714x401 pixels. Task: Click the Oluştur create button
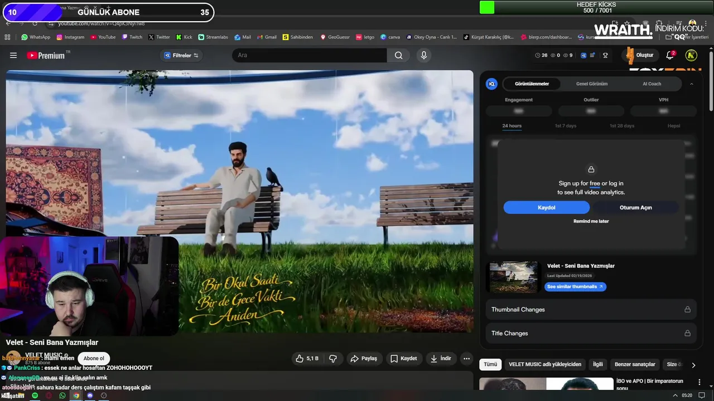click(x=640, y=55)
